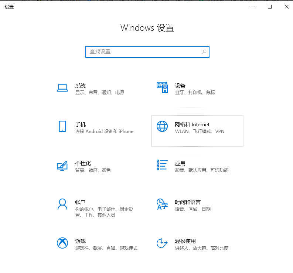Viewport: 293px width, 273px height.
Task: Open the 轻松使用 title text link
Action: pyautogui.click(x=185, y=241)
